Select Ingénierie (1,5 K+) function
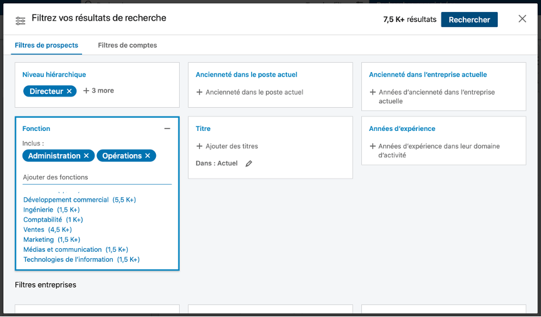Image resolution: width=541 pixels, height=317 pixels. [51, 210]
